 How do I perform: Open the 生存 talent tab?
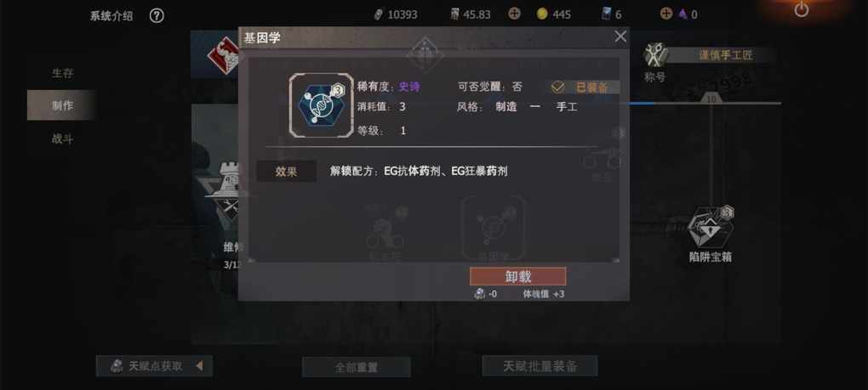(63, 73)
